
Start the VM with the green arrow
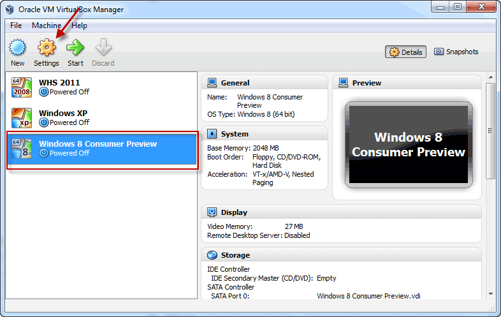tap(75, 48)
